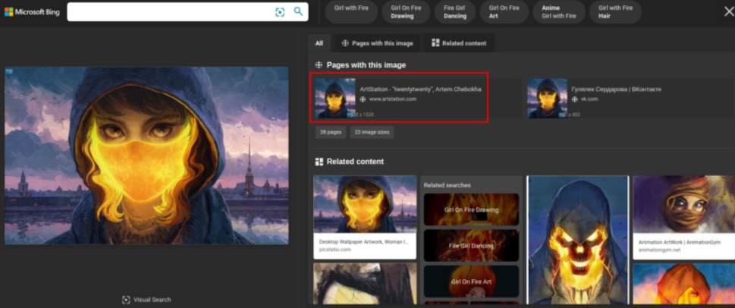Click the picstatio.com source label
Viewport: 735px width, 308px height.
click(x=335, y=250)
